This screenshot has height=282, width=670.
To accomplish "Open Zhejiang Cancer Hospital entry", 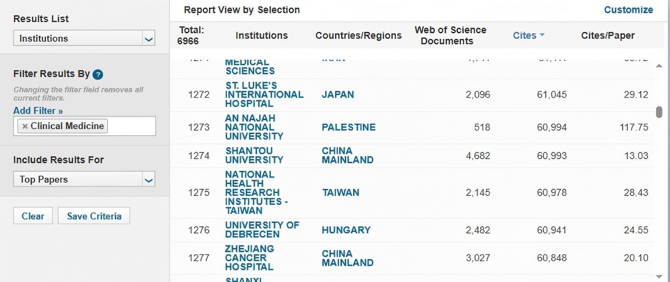I will click(x=249, y=258).
